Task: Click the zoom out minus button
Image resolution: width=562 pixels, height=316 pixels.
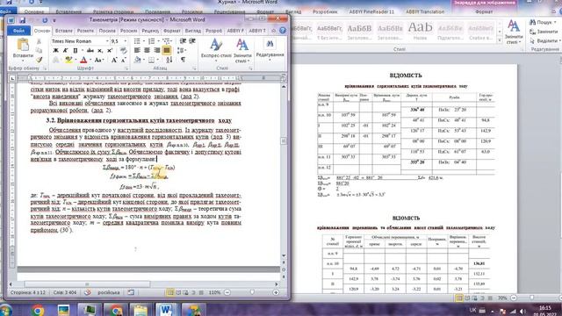Action: click(x=227, y=292)
